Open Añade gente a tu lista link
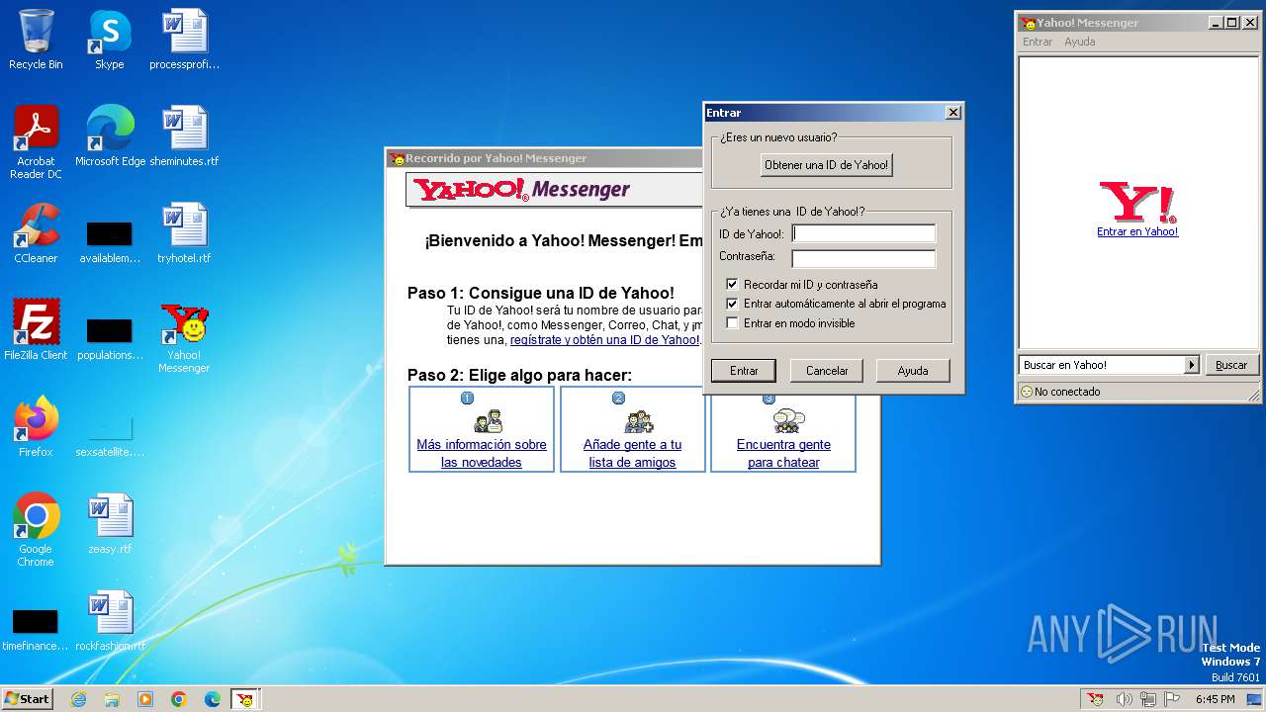Screen dimensions: 1266x712 pyautogui.click(x=632, y=453)
